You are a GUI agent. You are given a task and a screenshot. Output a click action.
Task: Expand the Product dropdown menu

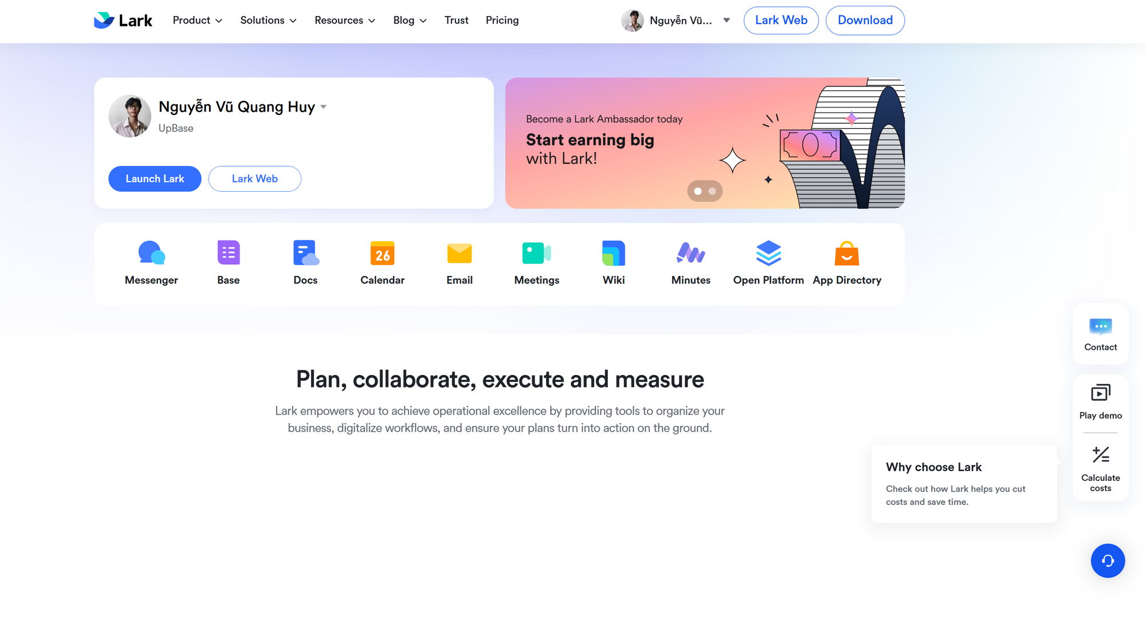[197, 20]
